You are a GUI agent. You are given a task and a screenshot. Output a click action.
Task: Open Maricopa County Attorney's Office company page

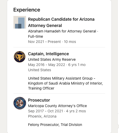57,106
